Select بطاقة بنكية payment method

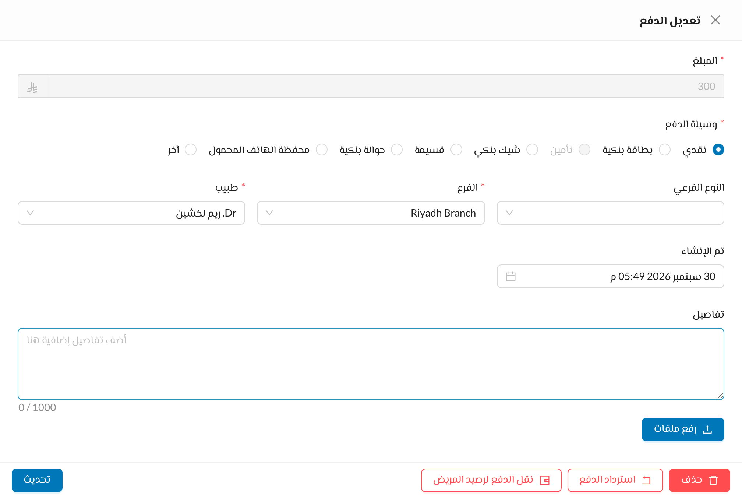(x=664, y=150)
